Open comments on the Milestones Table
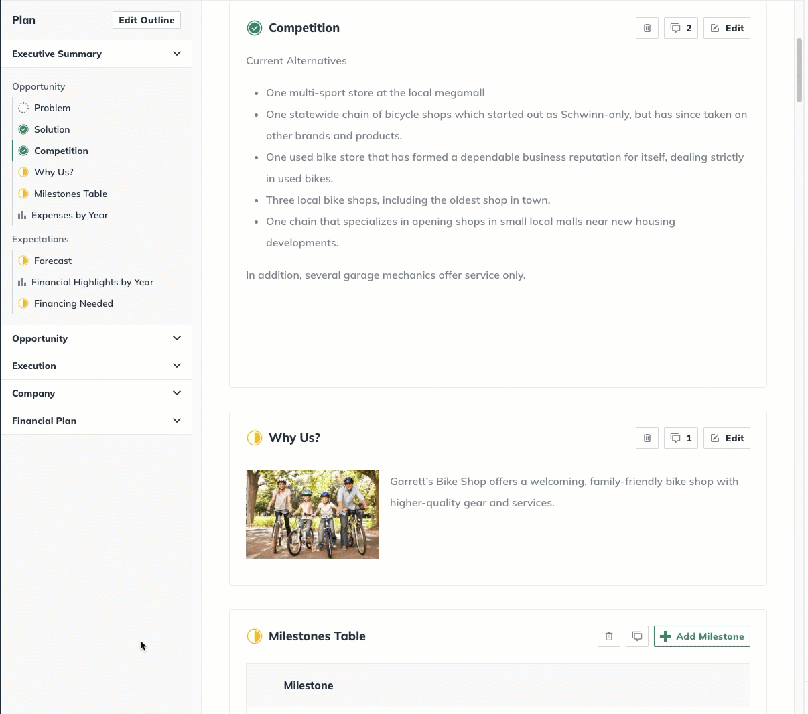The height and width of the screenshot is (714, 808). [637, 636]
